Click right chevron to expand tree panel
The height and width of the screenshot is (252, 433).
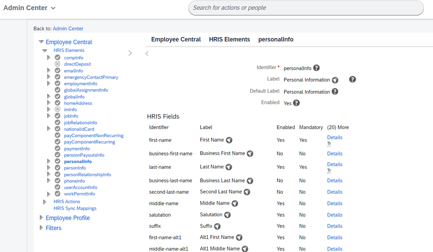[x=130, y=53]
